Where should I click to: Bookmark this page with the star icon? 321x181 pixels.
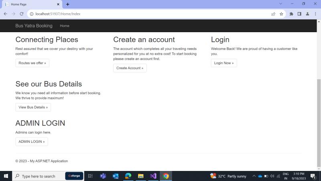(x=281, y=14)
